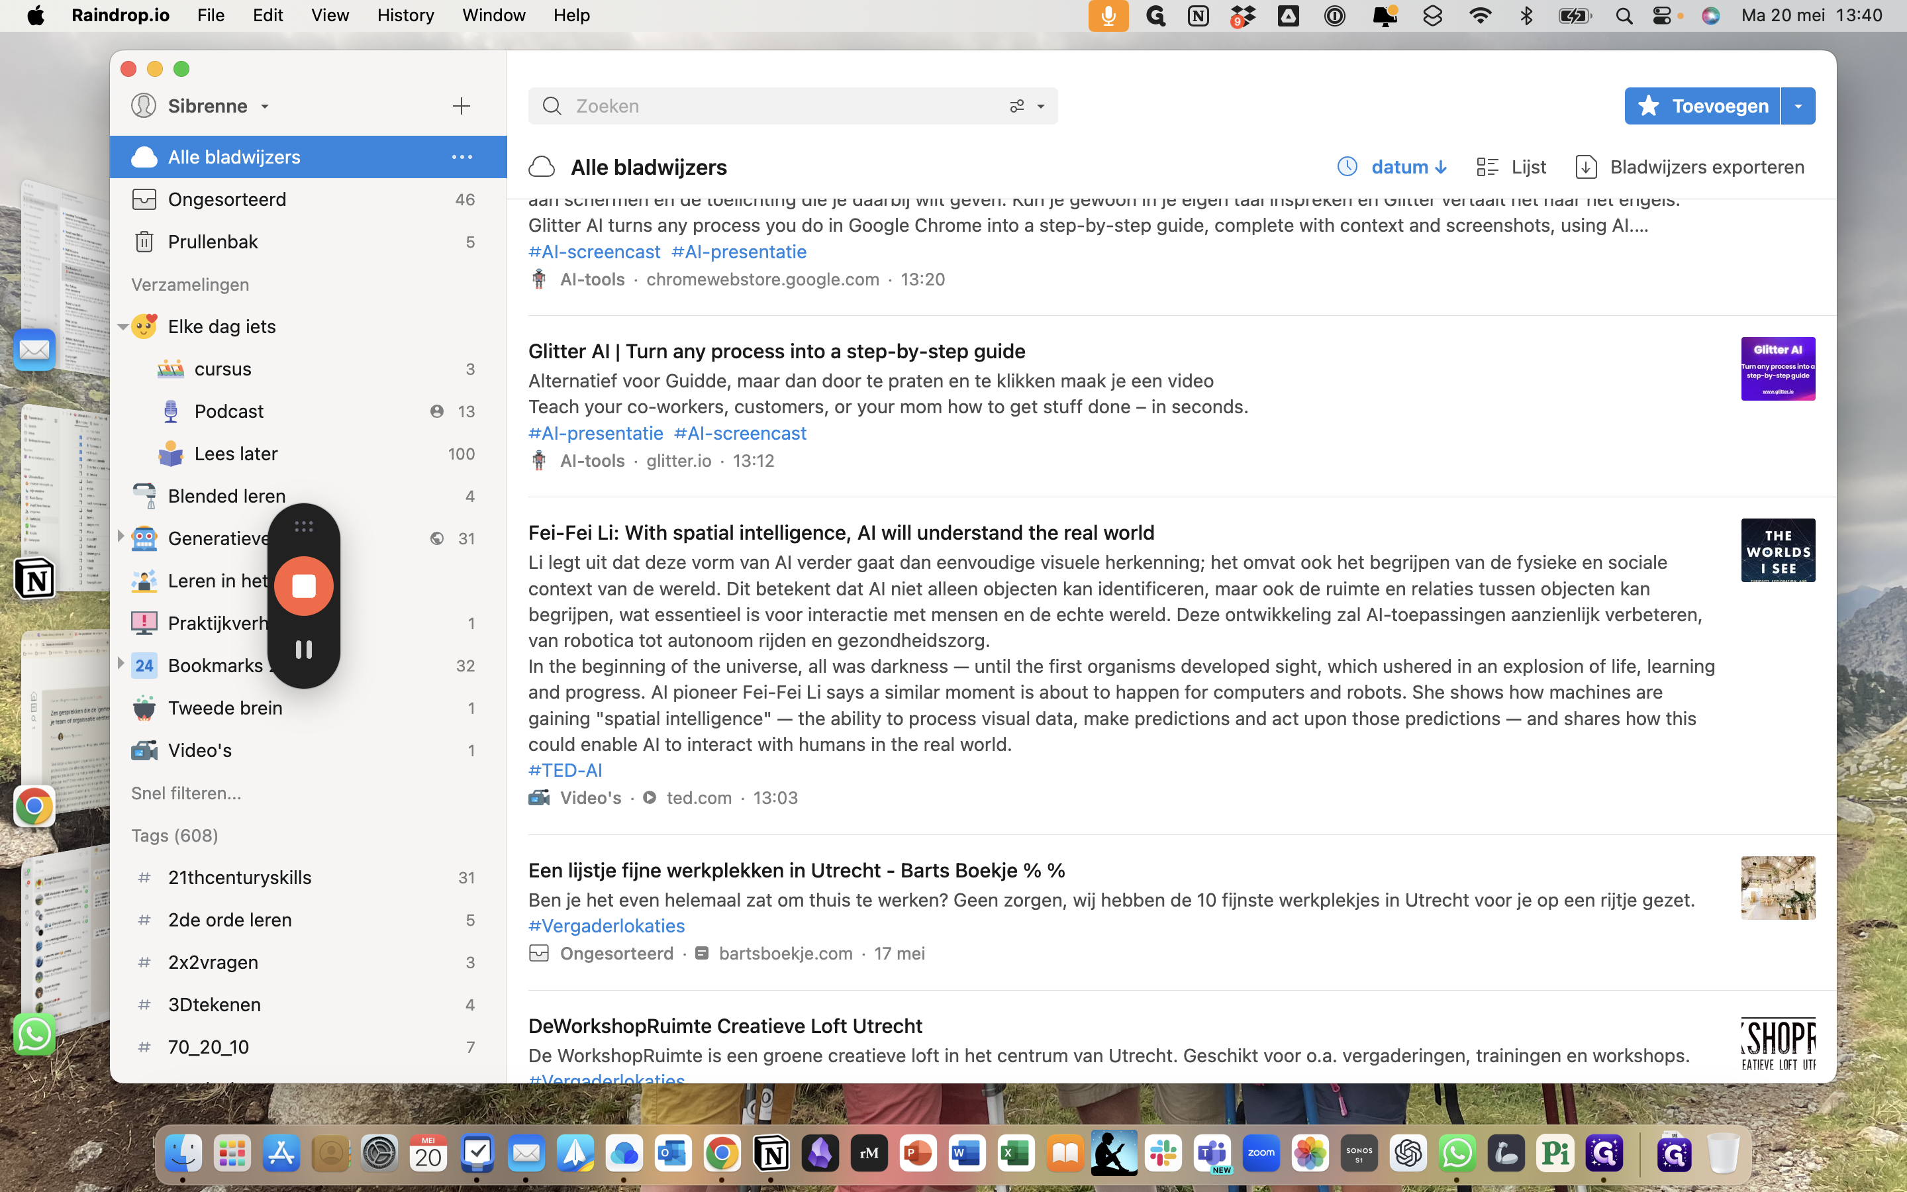Image resolution: width=1907 pixels, height=1192 pixels.
Task: Click the orange microphone icon in menu bar
Action: [x=1108, y=15]
